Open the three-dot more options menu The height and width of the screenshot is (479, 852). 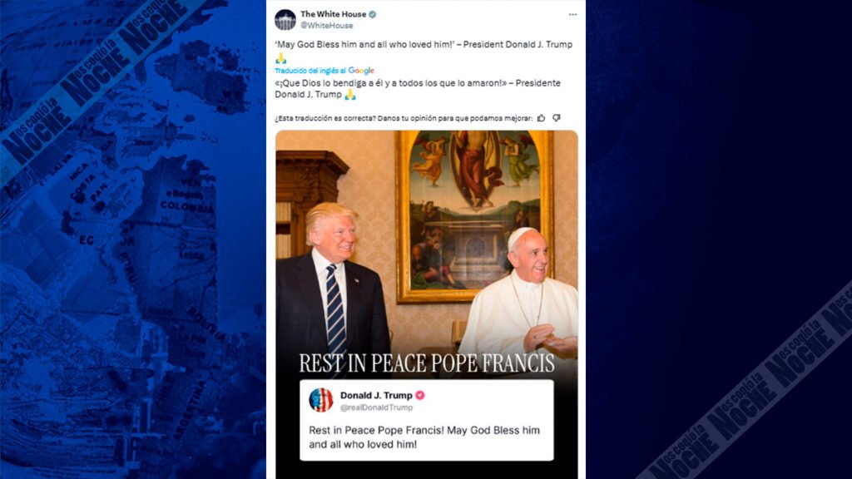[572, 15]
